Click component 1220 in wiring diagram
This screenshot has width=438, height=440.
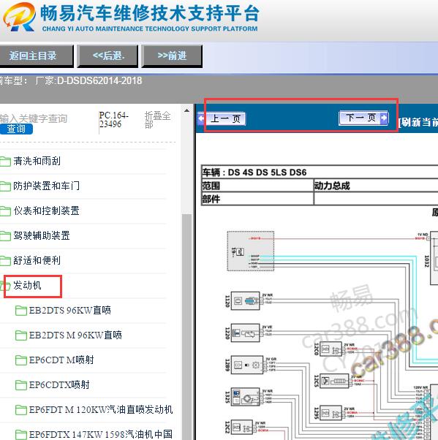point(245,333)
